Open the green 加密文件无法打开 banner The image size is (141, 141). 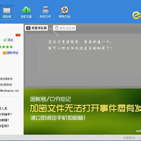(82, 112)
